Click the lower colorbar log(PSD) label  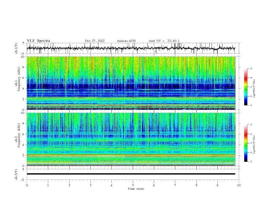[x=254, y=145]
